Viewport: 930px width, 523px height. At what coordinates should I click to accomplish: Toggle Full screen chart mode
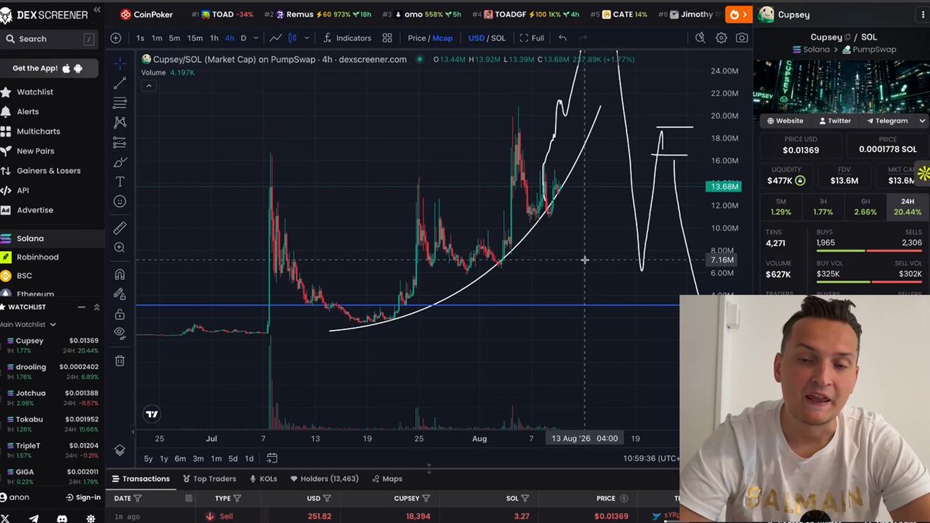532,38
